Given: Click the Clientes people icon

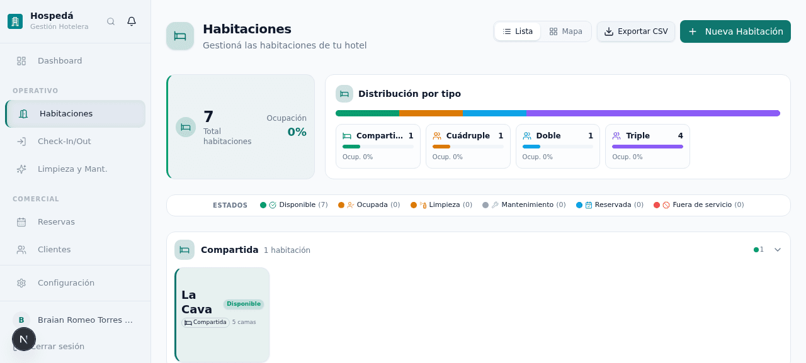Looking at the screenshot, I should point(21,250).
